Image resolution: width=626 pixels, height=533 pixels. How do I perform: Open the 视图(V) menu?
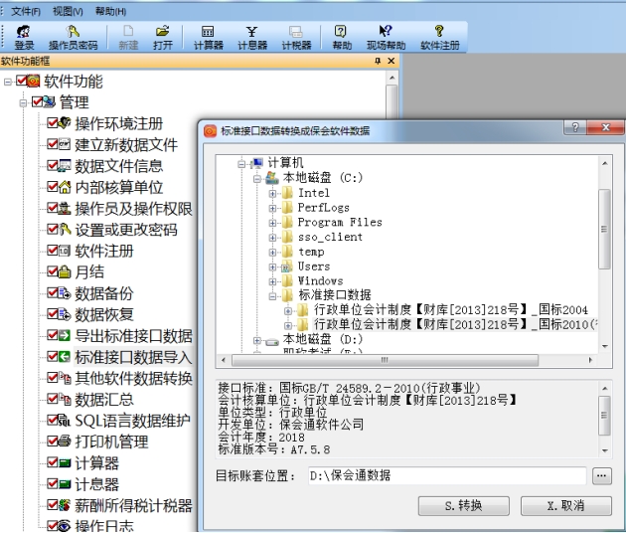68,11
